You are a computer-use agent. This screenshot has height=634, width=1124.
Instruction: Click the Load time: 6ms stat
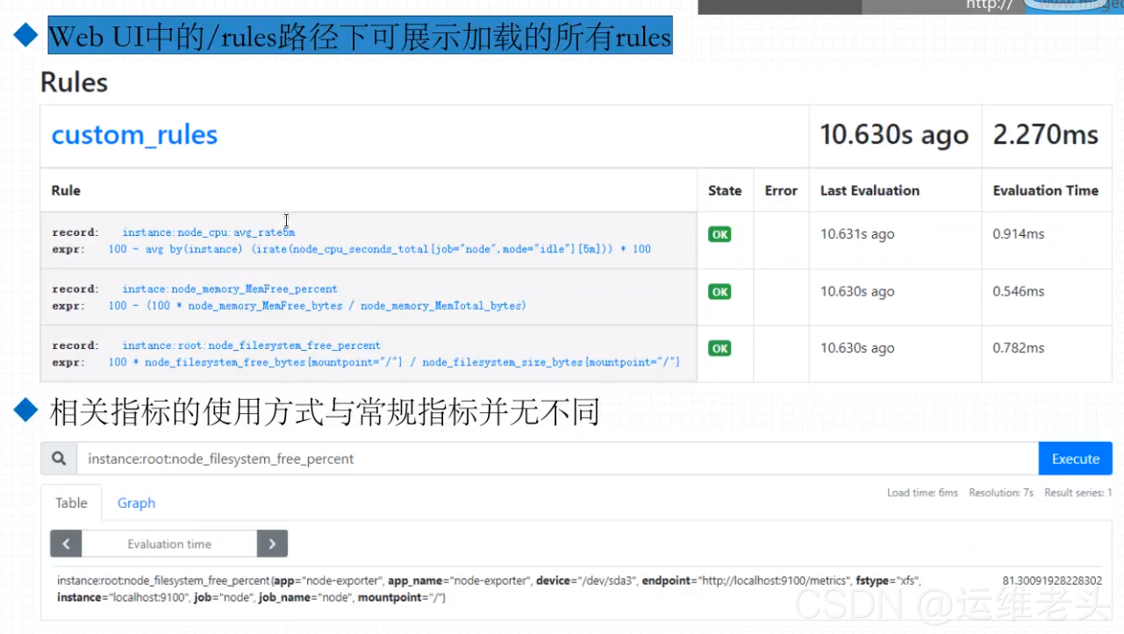[922, 493]
